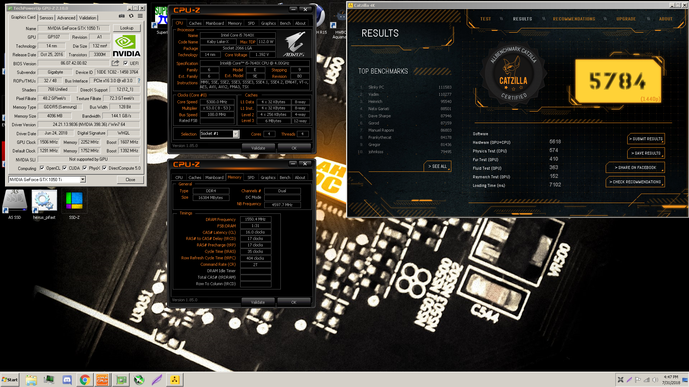Switch to the Advanced tab in GPU-Z
The image size is (689, 387).
coord(66,18)
